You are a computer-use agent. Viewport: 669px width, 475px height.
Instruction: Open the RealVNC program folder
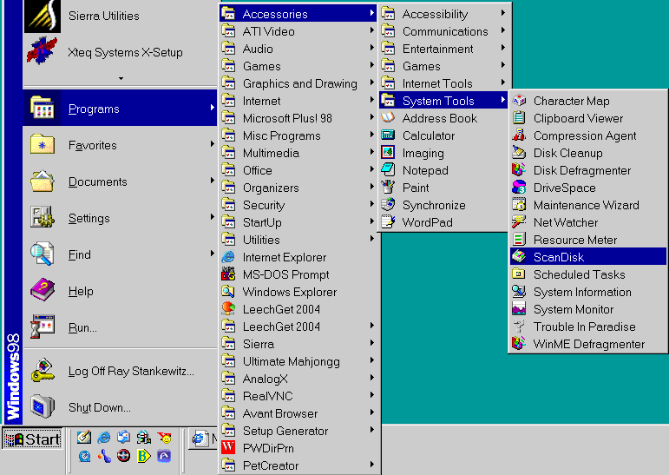[x=299, y=396]
